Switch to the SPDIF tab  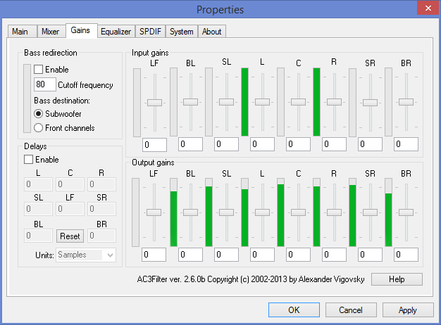pyautogui.click(x=151, y=32)
